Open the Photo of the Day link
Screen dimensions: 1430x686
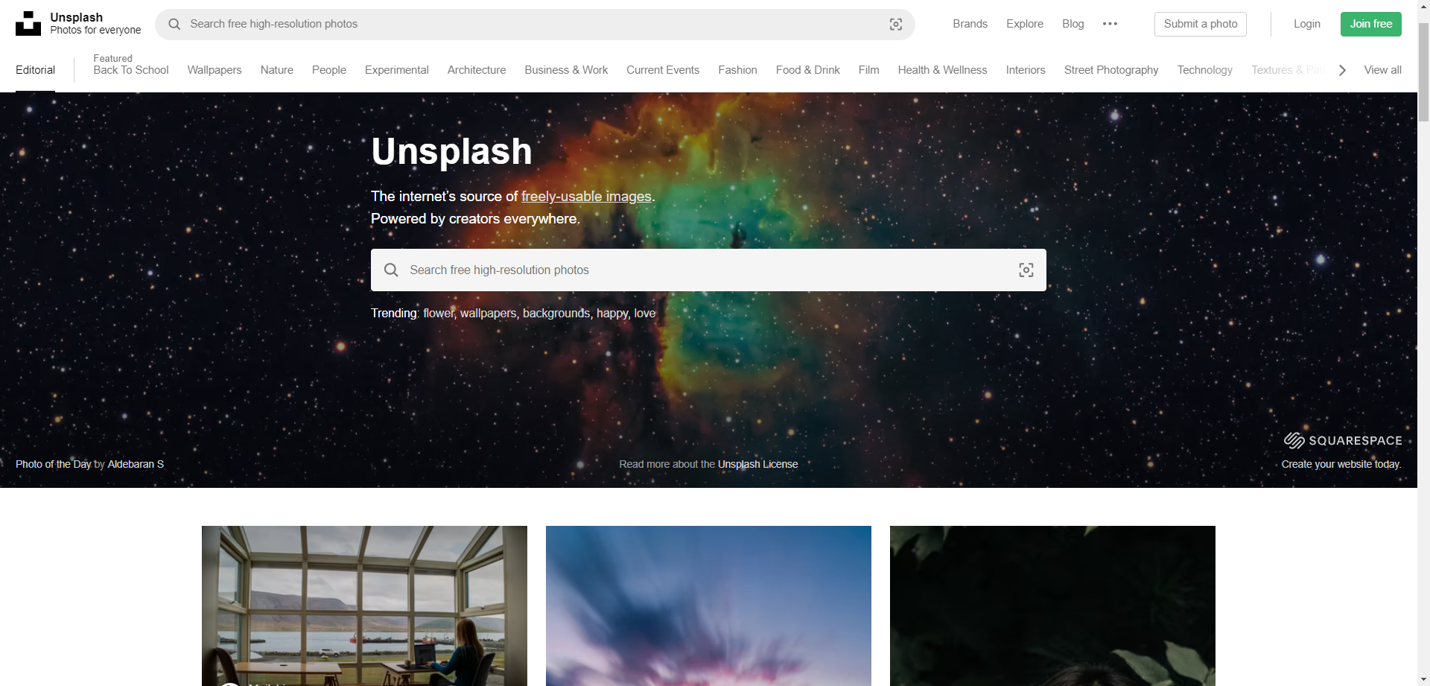click(53, 464)
